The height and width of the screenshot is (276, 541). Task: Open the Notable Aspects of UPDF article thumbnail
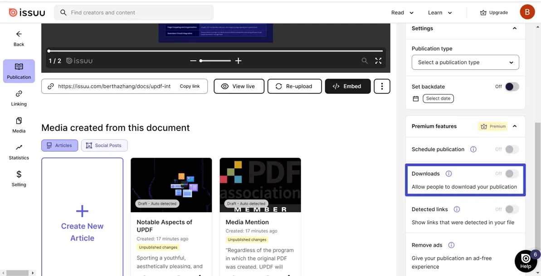tap(171, 185)
